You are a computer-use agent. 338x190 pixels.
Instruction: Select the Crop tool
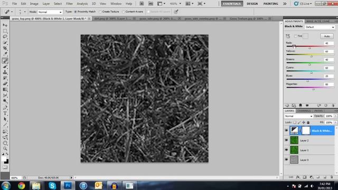point(5,49)
